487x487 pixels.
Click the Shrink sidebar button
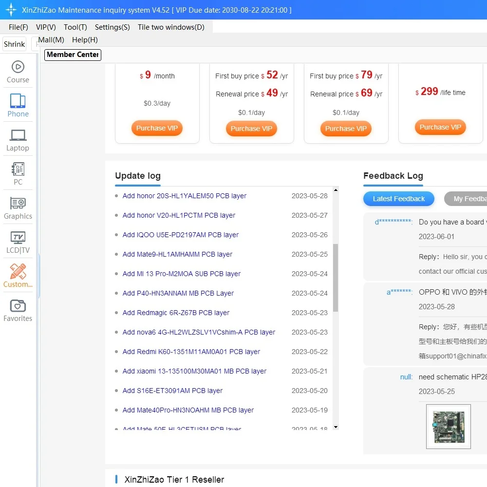[14, 44]
